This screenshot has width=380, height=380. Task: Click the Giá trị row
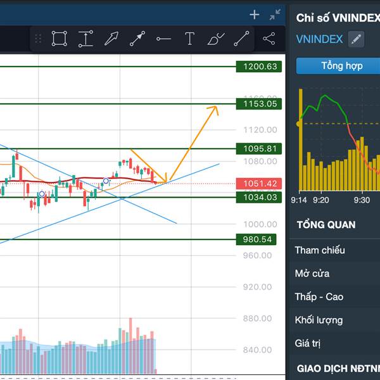coord(334,343)
